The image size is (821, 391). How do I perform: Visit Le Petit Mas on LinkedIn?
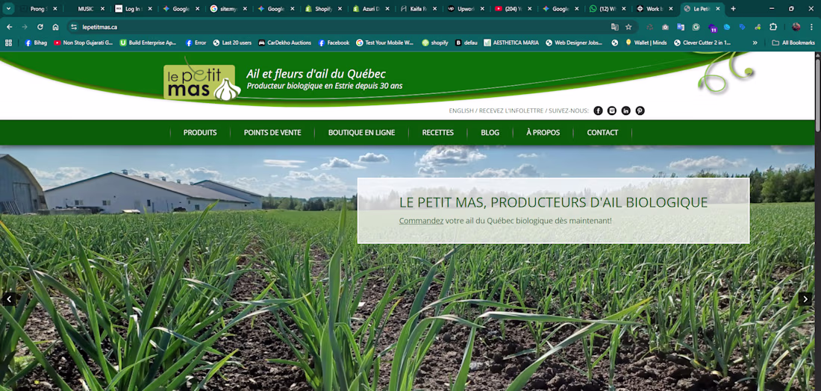tap(626, 110)
